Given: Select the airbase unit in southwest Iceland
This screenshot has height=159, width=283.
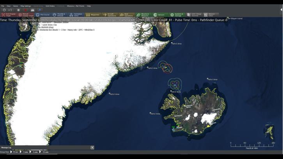Looking at the screenshot, I should click(x=174, y=128).
